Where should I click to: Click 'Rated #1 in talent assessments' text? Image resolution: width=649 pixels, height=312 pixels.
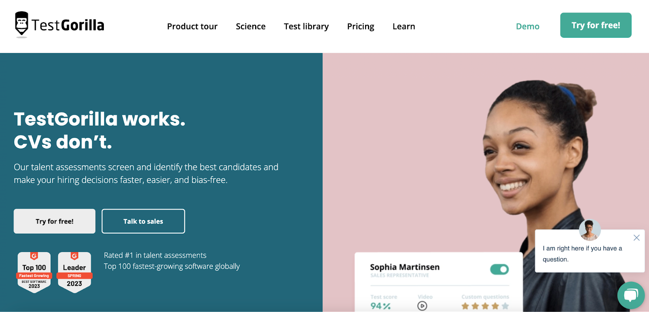[155, 255]
